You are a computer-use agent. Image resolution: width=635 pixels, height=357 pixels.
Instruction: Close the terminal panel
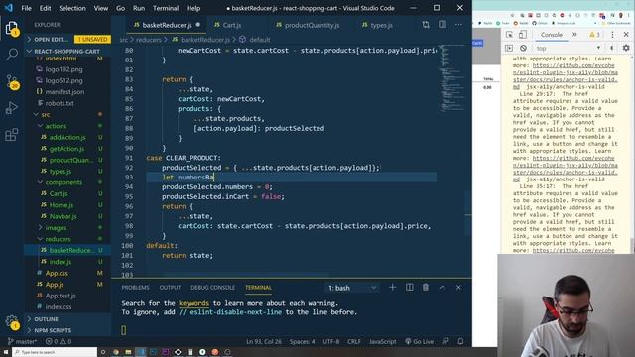(458, 288)
